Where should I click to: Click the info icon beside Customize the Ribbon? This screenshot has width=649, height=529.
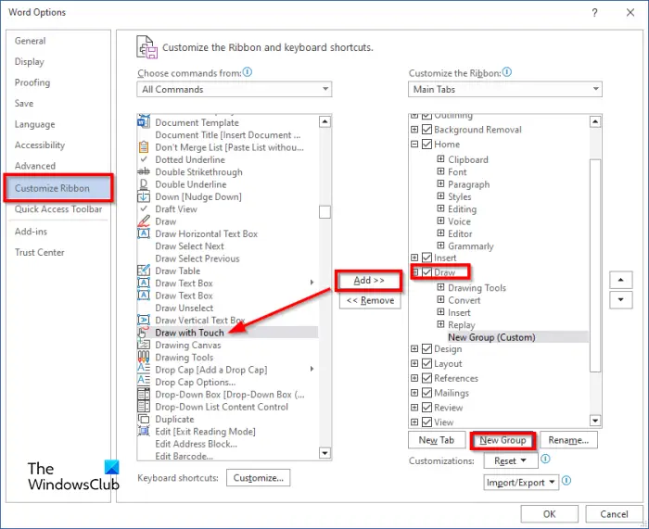[x=506, y=72]
